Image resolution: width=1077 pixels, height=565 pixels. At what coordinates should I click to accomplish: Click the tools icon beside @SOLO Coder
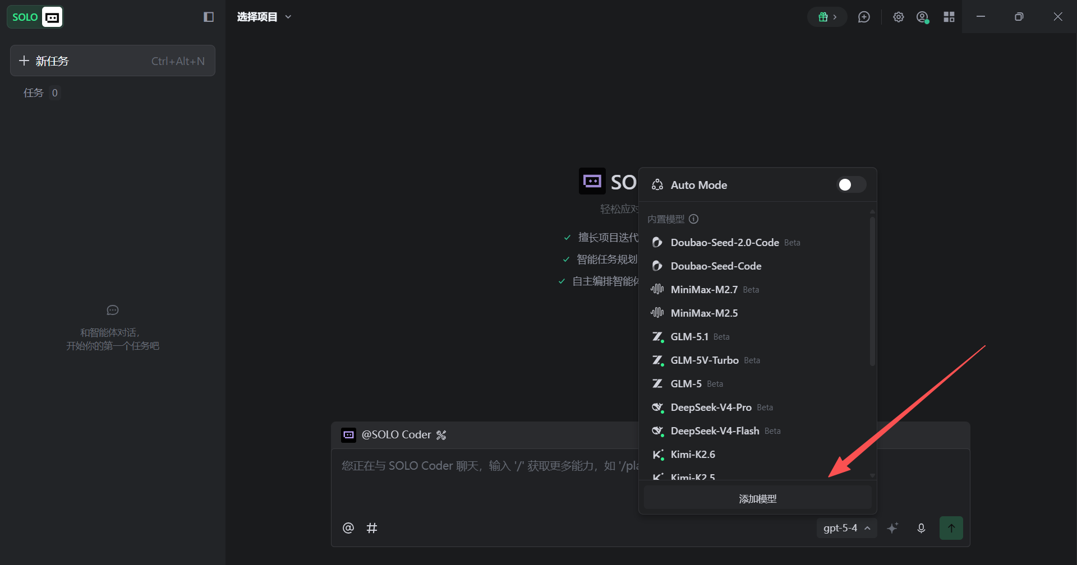441,435
